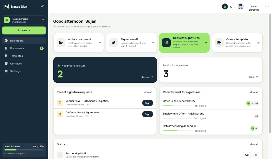This screenshot has height=159, width=272.
Task: Edit the Partnership MoU draft
Action: pyautogui.click(x=247, y=155)
